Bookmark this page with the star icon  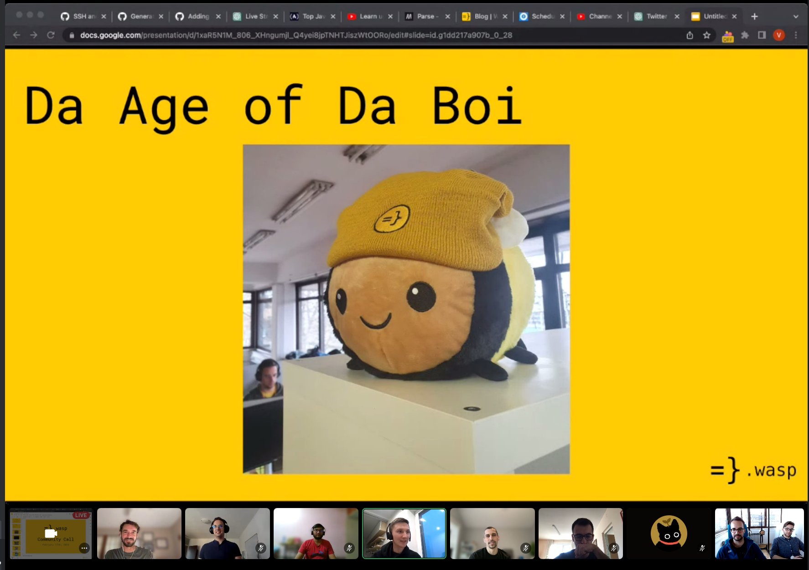point(706,35)
